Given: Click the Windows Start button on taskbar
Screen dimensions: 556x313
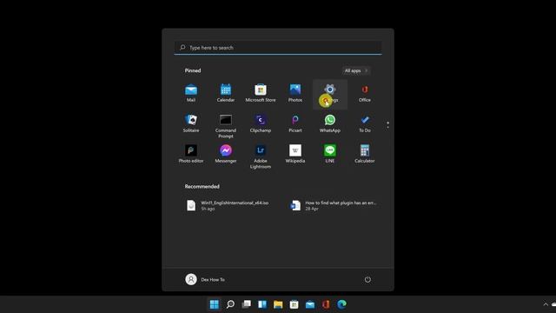Looking at the screenshot, I should (x=215, y=304).
